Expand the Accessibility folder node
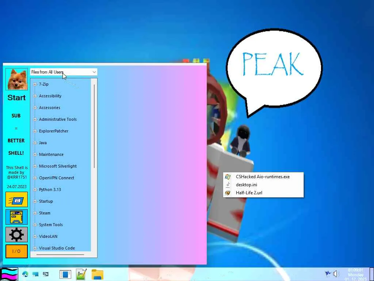 (35, 96)
